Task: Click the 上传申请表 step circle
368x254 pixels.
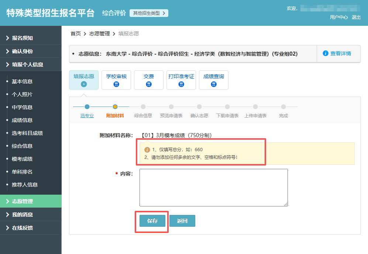Action: (x=255, y=107)
